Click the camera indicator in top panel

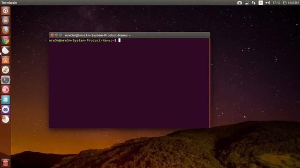(240, 3)
